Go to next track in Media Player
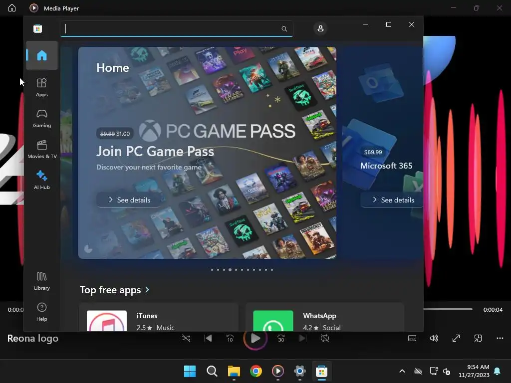 click(x=303, y=339)
